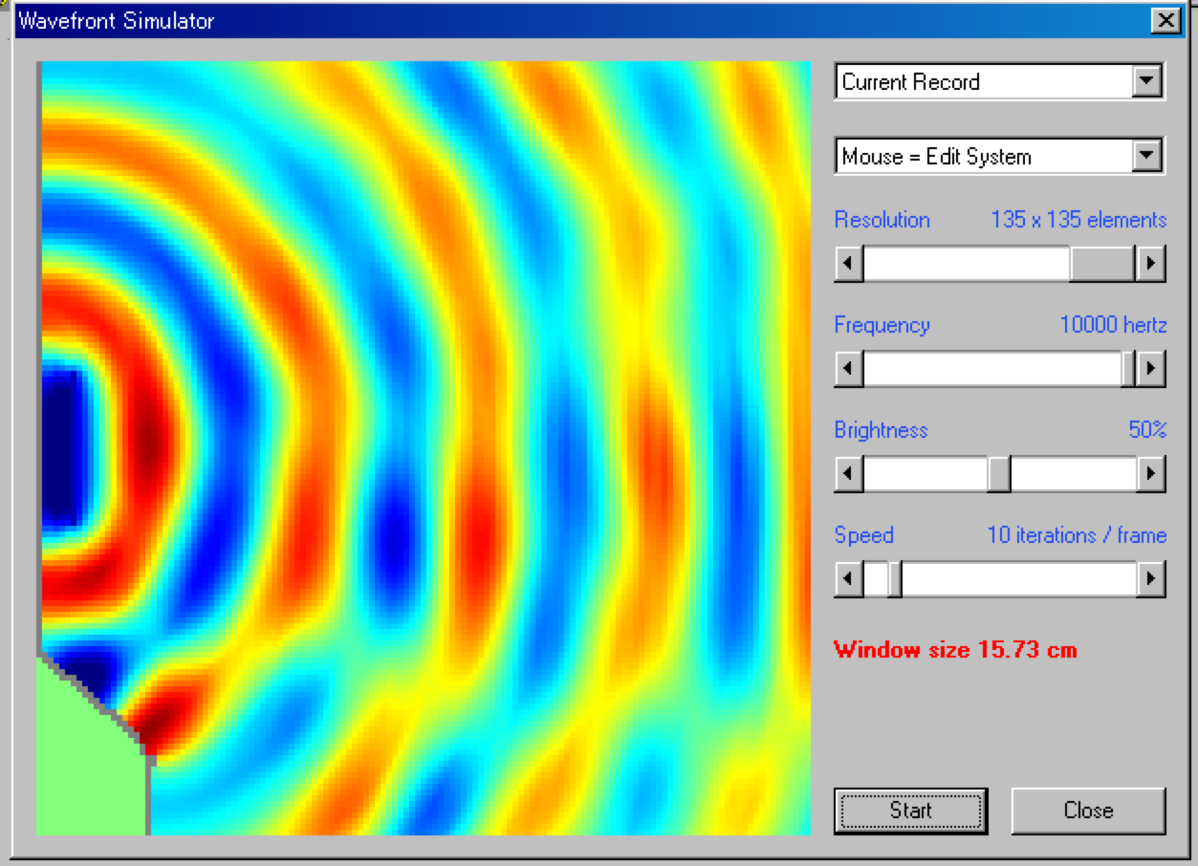Click the Speed slider thumb

coord(895,578)
